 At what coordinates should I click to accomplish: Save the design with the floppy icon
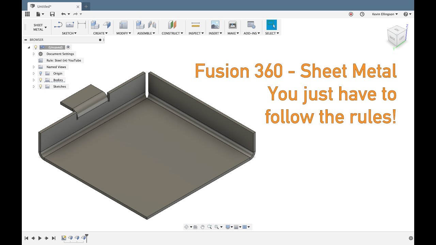[52, 14]
